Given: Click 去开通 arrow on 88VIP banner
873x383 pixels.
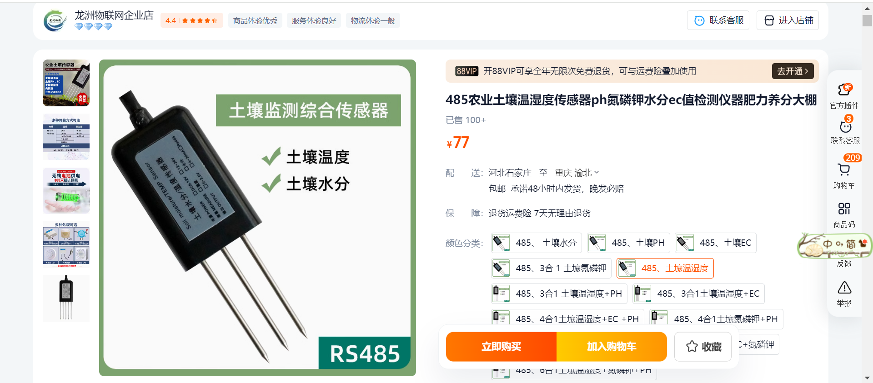Looking at the screenshot, I should coord(793,71).
